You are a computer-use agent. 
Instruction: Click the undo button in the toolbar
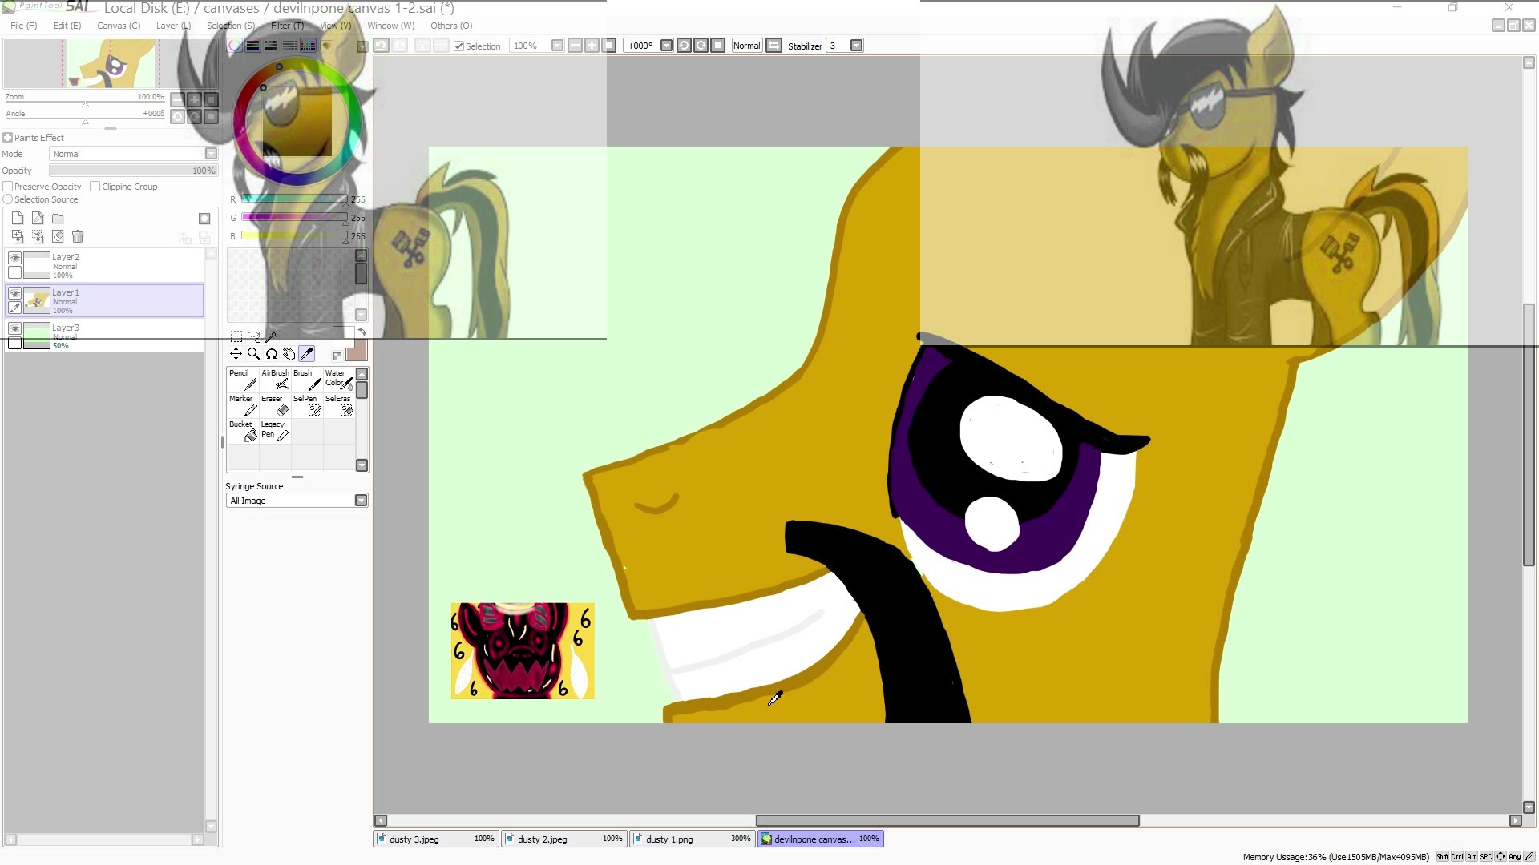(381, 46)
